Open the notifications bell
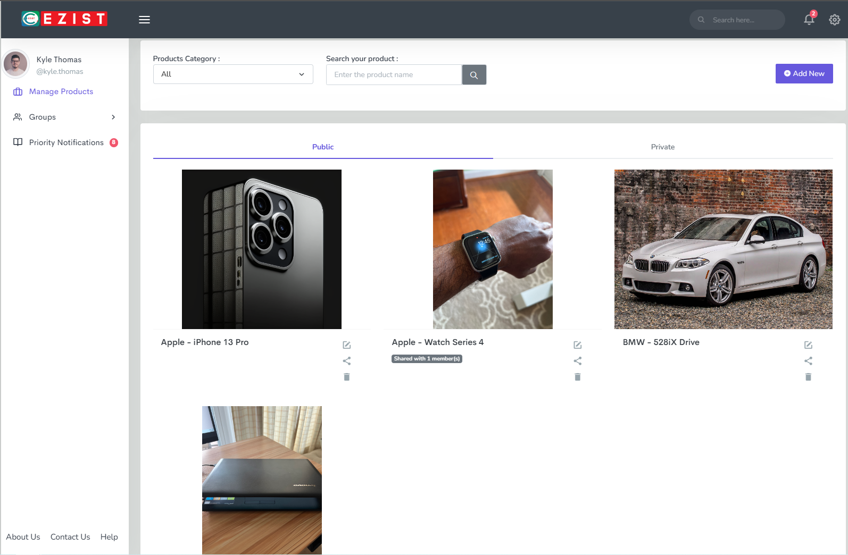 click(809, 20)
